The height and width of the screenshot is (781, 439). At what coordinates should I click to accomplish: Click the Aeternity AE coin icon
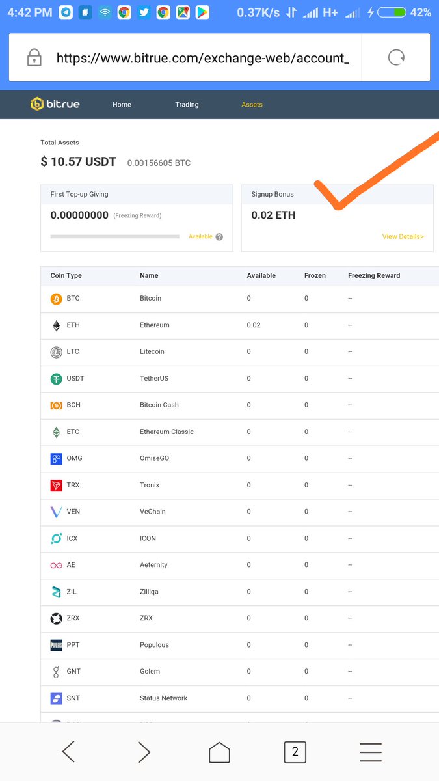tap(57, 566)
